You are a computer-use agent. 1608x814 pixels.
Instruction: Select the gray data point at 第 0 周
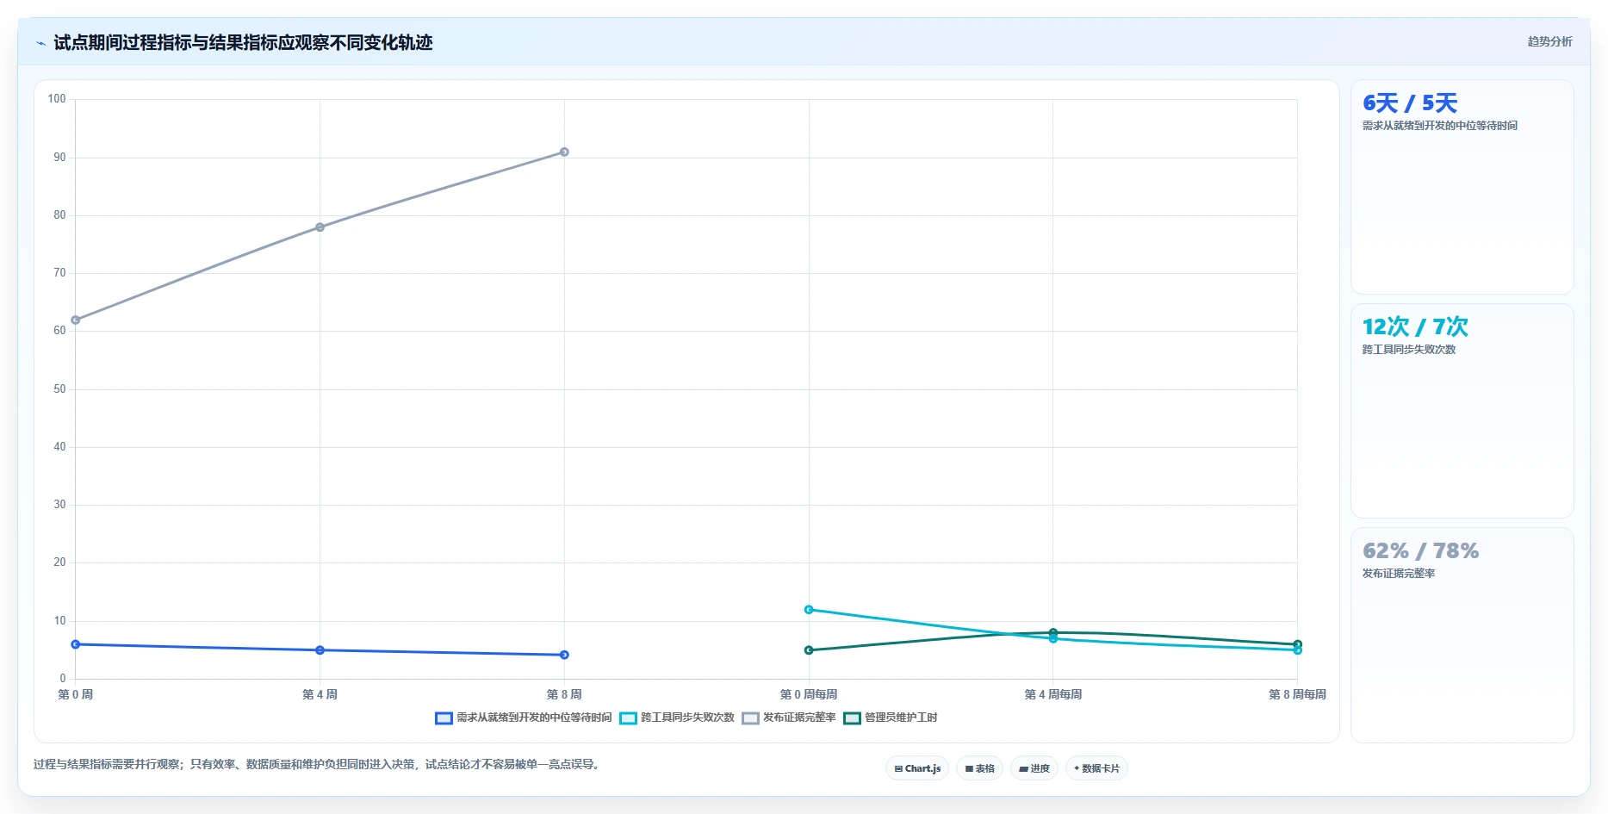[x=76, y=320]
